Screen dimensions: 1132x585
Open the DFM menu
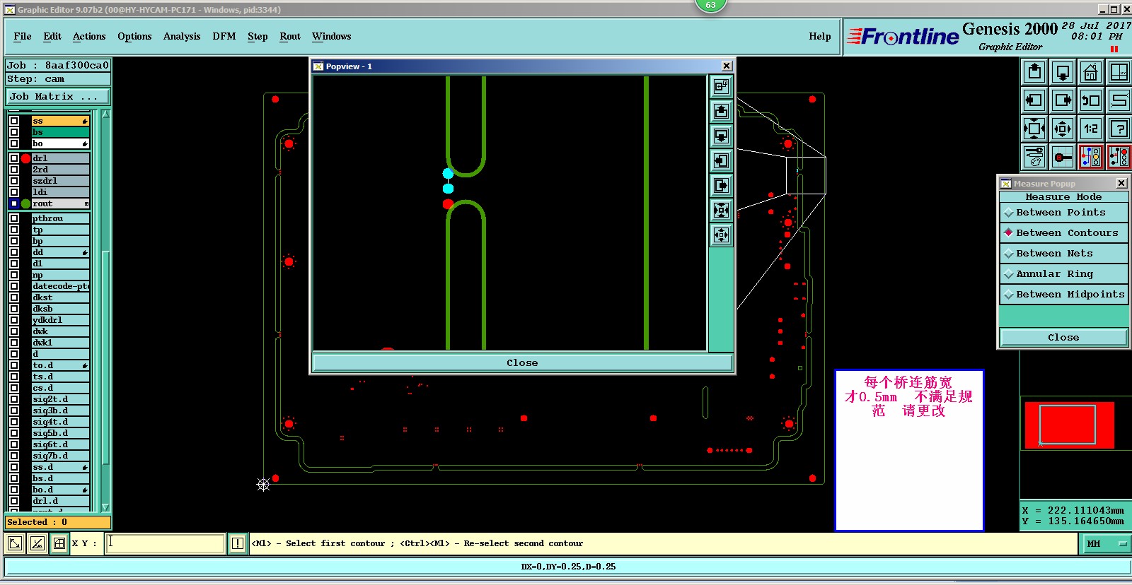click(224, 36)
